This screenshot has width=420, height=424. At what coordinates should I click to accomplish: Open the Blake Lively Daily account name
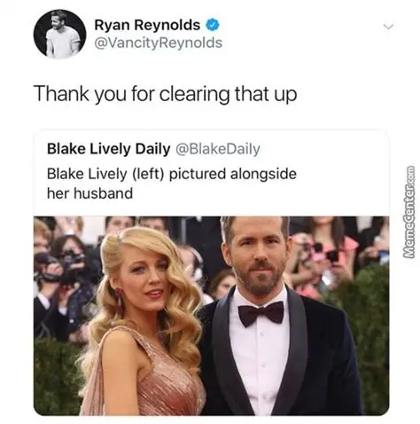click(x=109, y=149)
